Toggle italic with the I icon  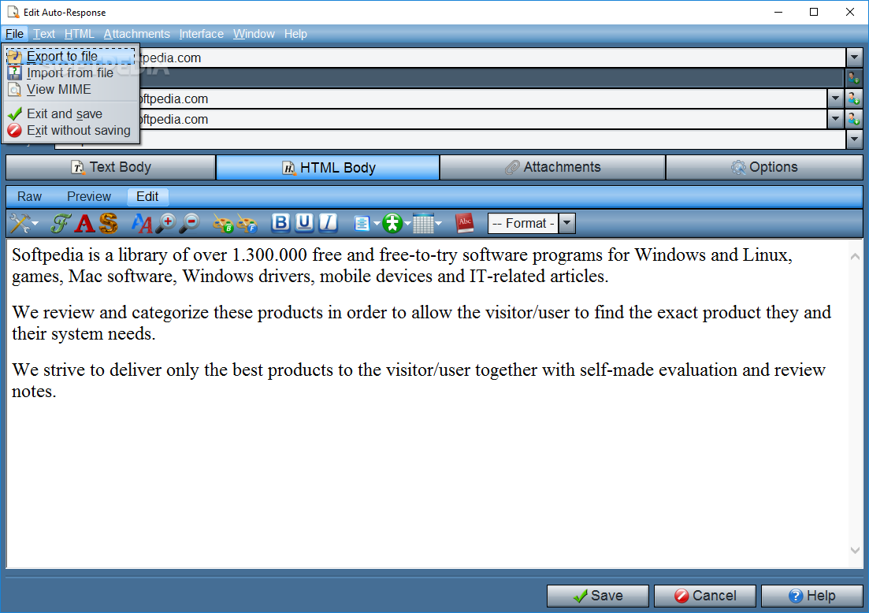coord(328,223)
